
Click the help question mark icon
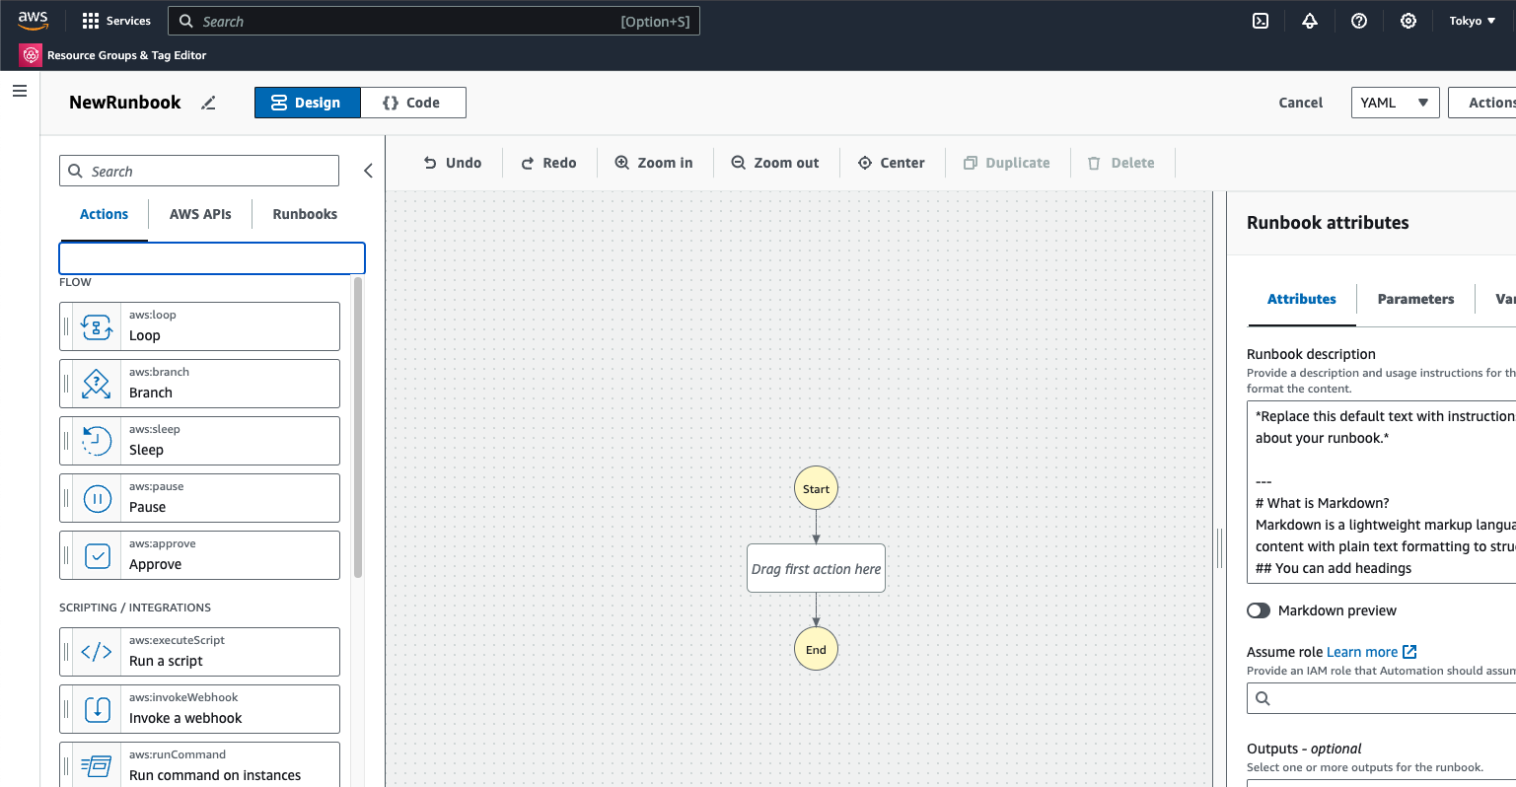point(1359,21)
